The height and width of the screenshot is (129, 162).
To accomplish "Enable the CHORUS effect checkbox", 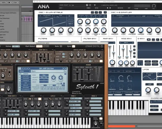I will coord(20,81).
